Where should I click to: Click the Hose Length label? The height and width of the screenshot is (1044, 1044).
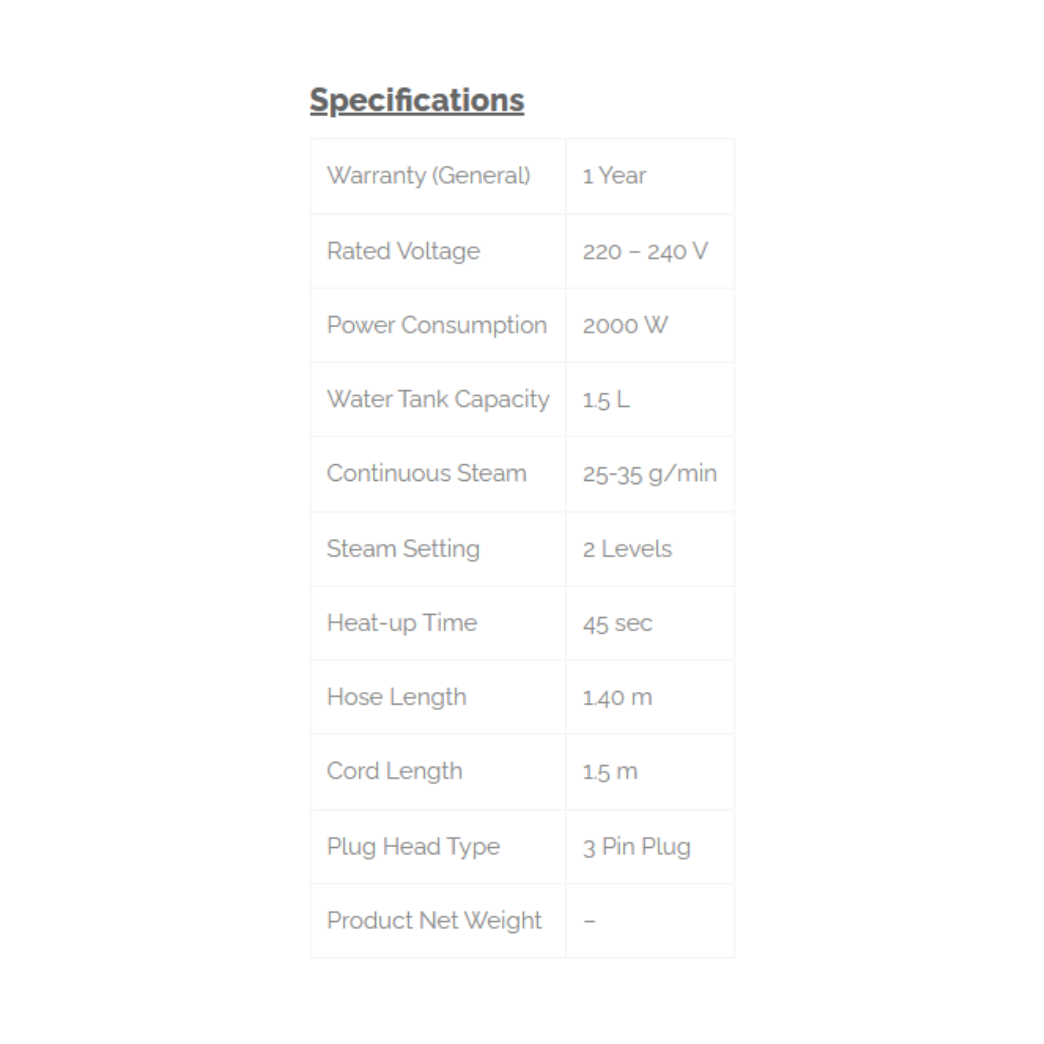397,697
